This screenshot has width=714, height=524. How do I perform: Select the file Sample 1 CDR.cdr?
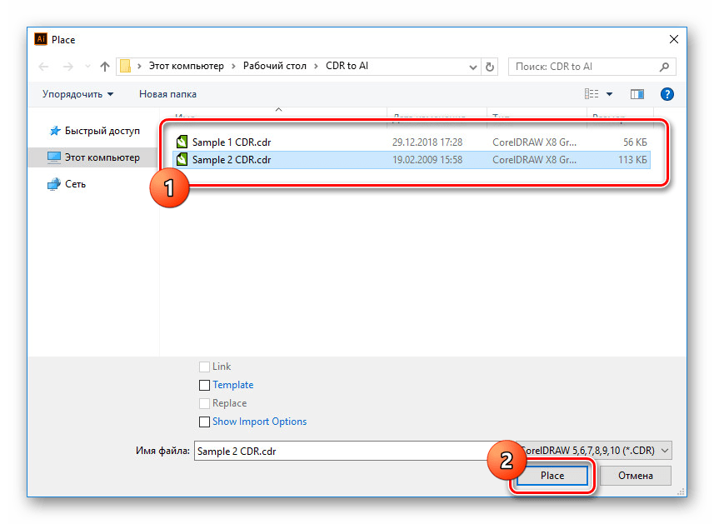tap(412, 142)
